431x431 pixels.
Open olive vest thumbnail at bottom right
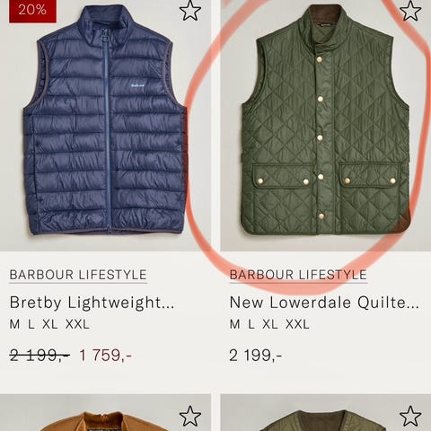coord(326,413)
